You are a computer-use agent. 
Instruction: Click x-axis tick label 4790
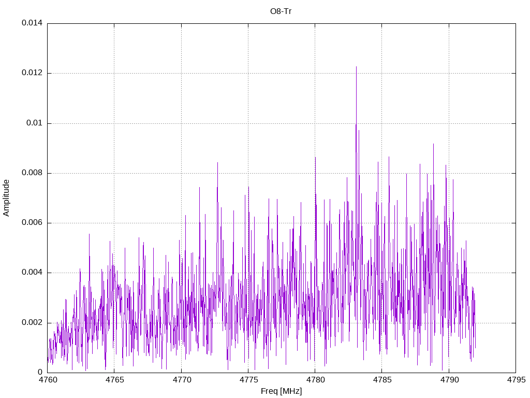450,380
